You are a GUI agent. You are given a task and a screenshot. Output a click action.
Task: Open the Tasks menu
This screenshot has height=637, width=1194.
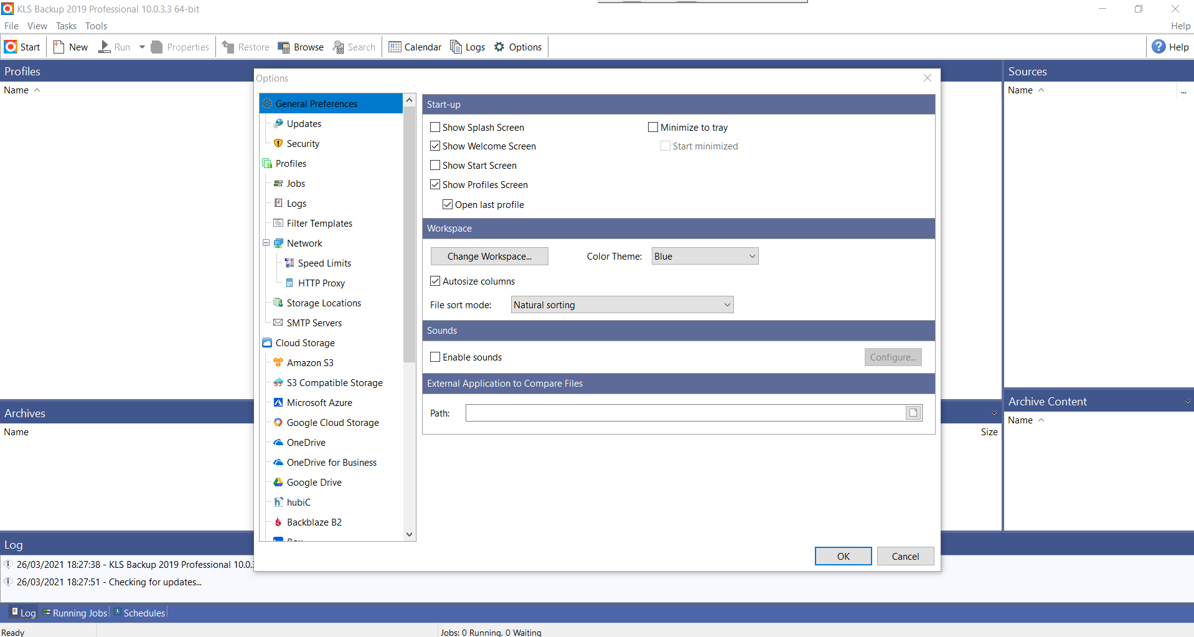tap(66, 26)
